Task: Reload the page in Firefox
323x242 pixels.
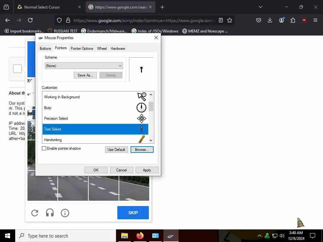Action: point(30,20)
